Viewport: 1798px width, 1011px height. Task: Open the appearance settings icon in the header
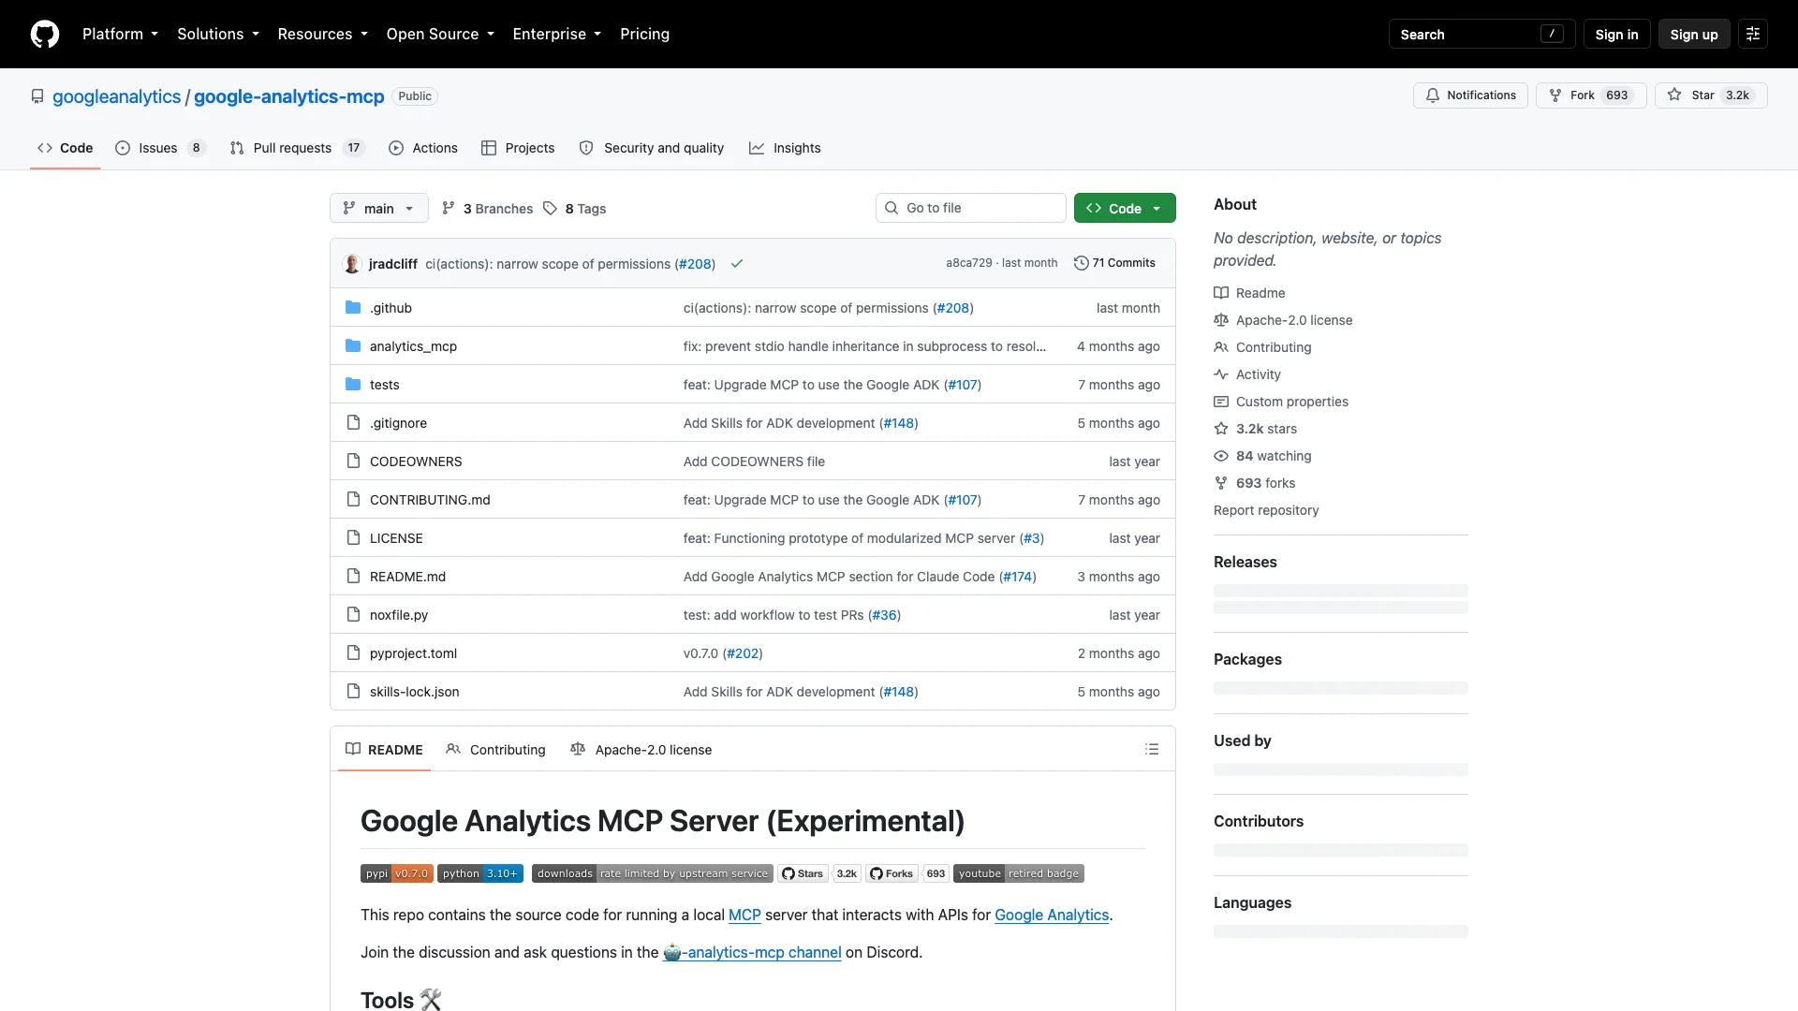point(1753,34)
